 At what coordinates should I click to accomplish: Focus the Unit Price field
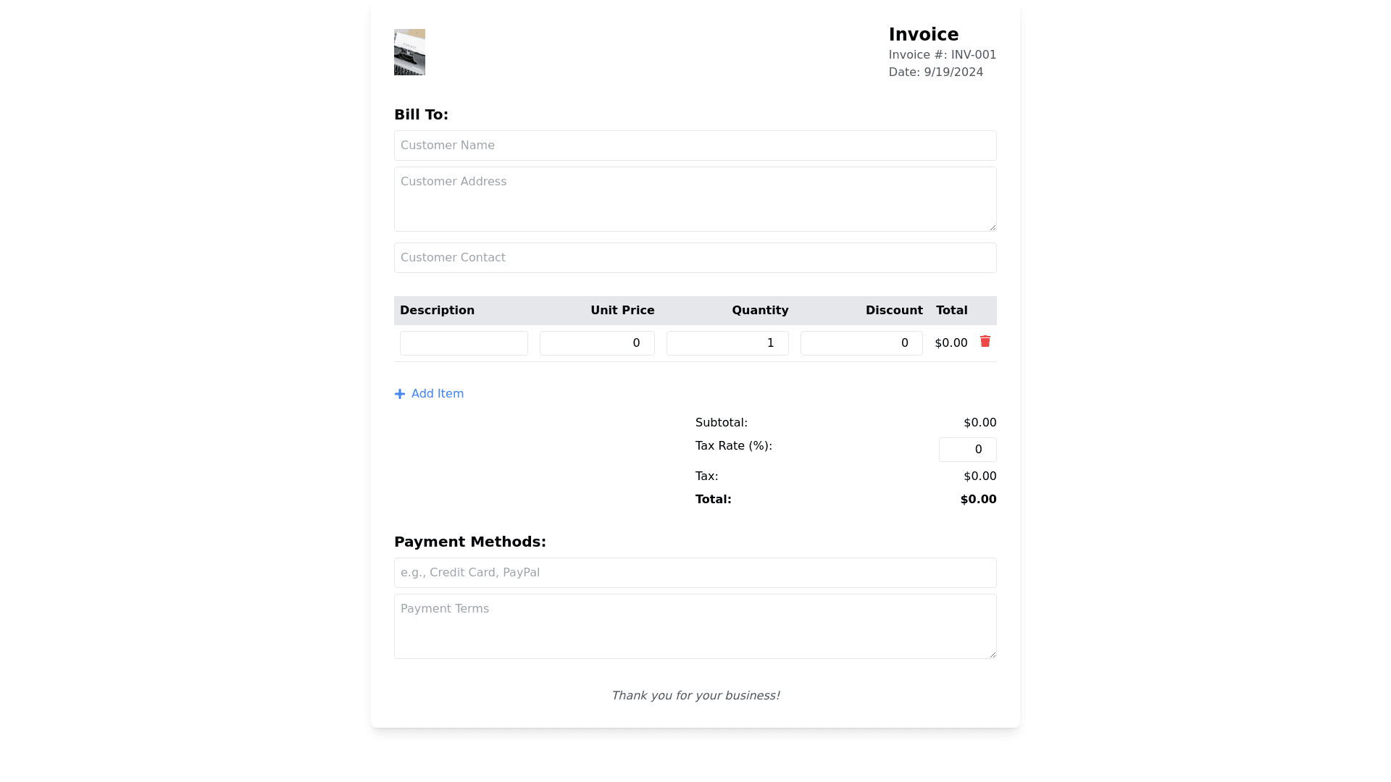597,343
